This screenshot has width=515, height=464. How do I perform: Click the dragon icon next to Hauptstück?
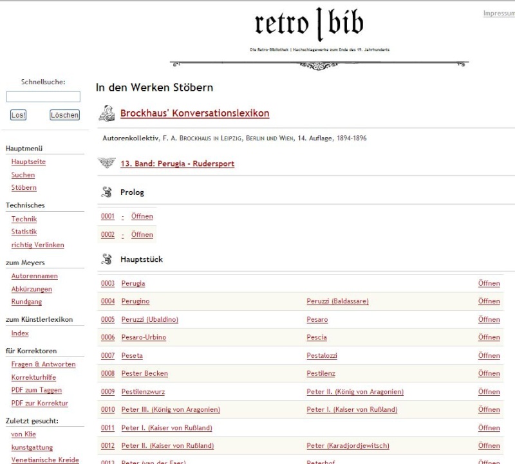pyautogui.click(x=106, y=259)
